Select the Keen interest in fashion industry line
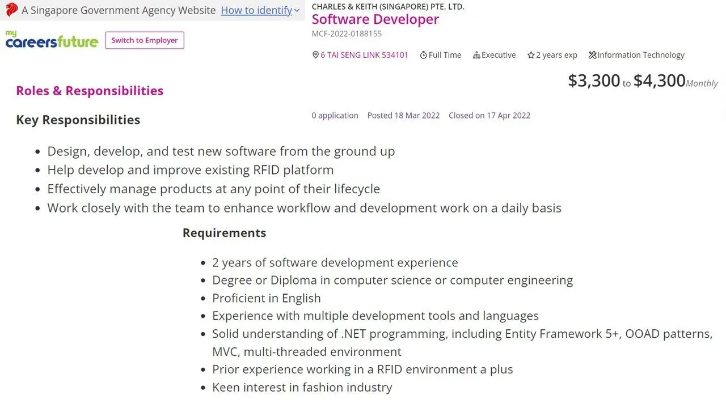 302,388
